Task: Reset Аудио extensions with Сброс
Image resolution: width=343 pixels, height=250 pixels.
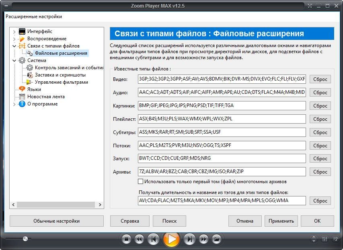Action: click(320, 92)
